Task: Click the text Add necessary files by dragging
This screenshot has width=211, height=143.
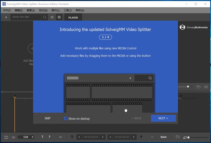Action: [x=105, y=56]
